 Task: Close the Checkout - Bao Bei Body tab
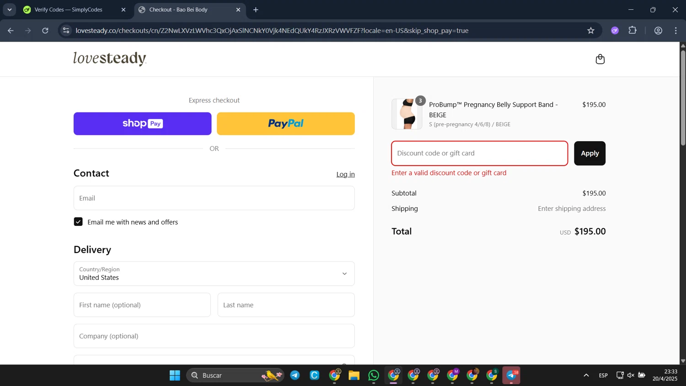click(238, 10)
